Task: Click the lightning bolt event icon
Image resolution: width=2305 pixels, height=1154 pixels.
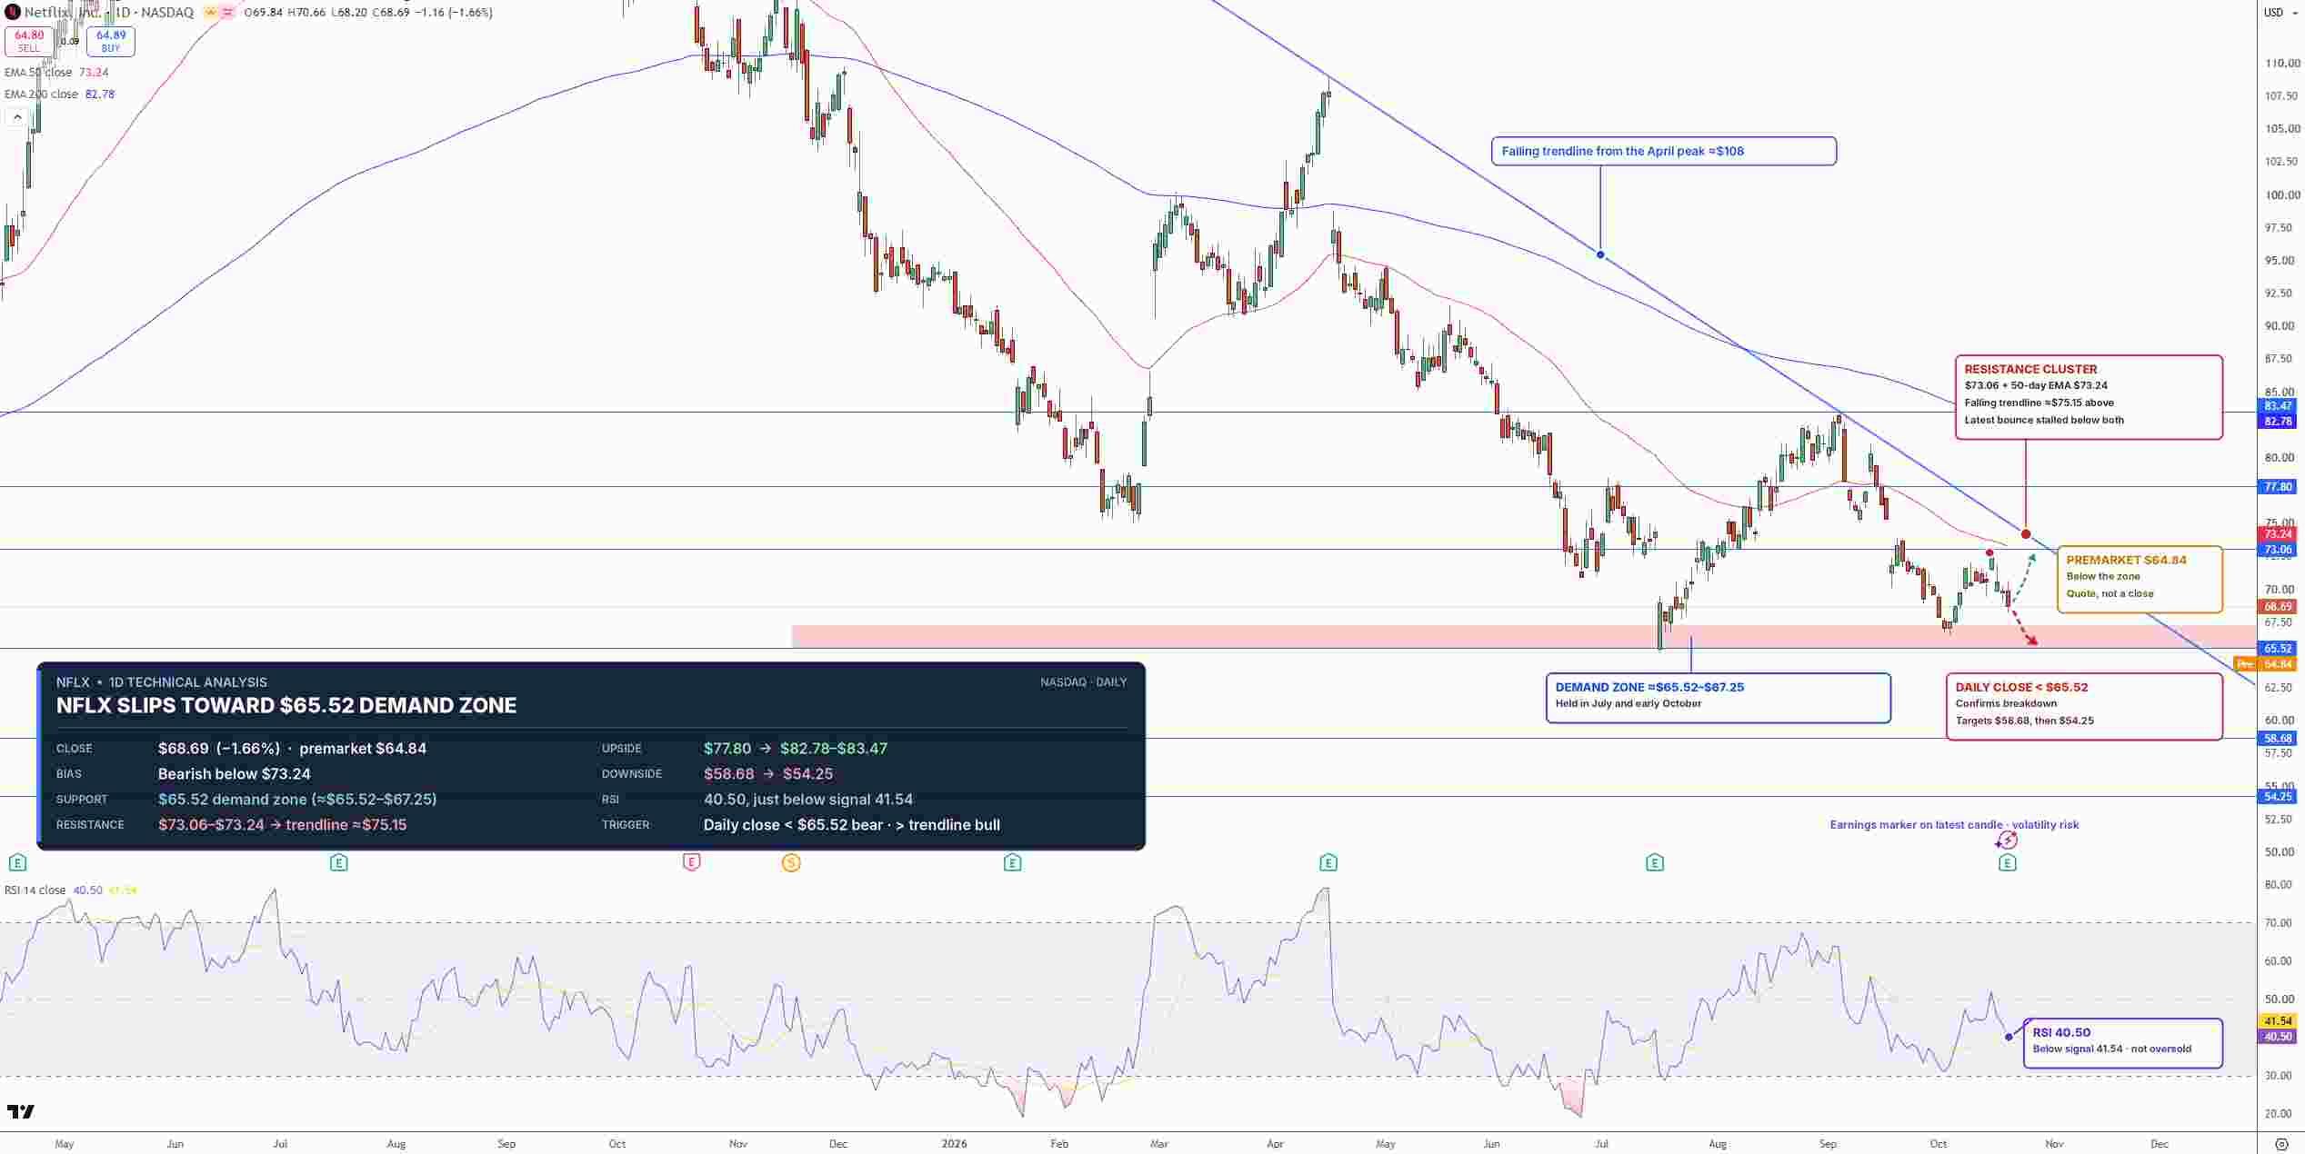Action: [2007, 841]
